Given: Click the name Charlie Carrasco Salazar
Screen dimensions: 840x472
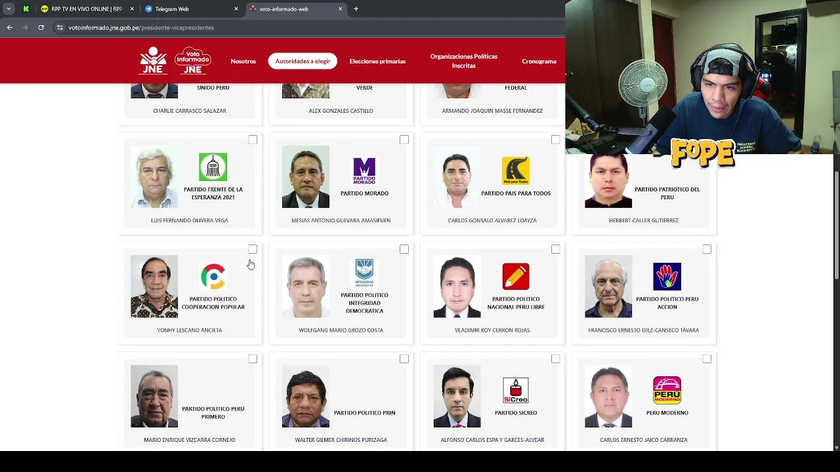Looking at the screenshot, I should pyautogui.click(x=190, y=111).
